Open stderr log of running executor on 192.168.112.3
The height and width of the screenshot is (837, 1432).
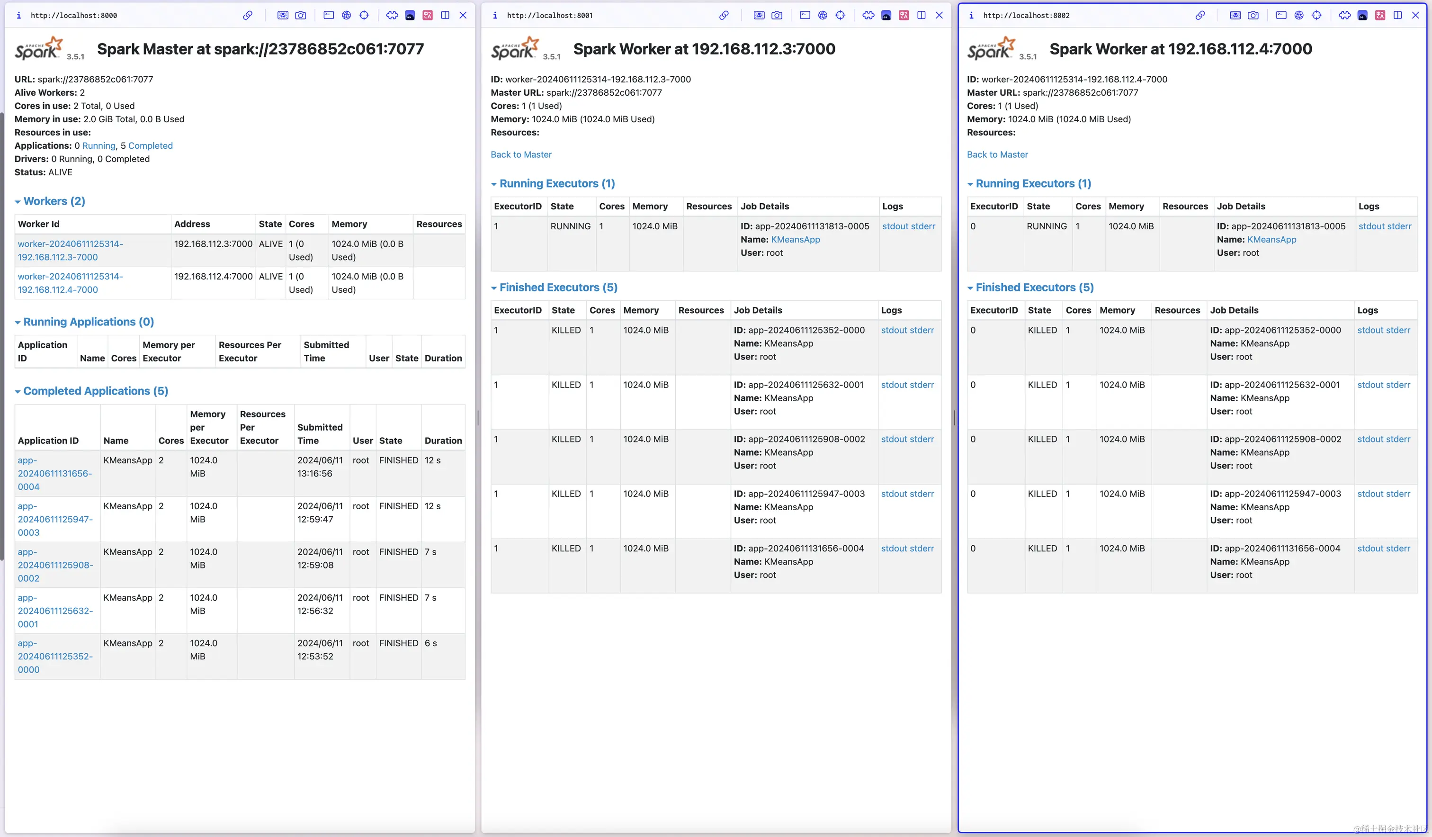pos(923,226)
